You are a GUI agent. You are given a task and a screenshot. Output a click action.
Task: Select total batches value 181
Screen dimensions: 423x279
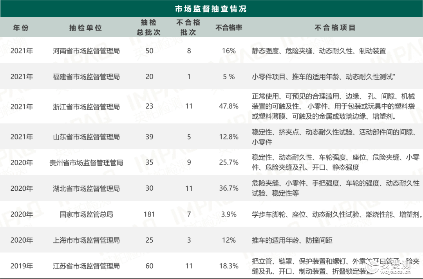[150, 214]
